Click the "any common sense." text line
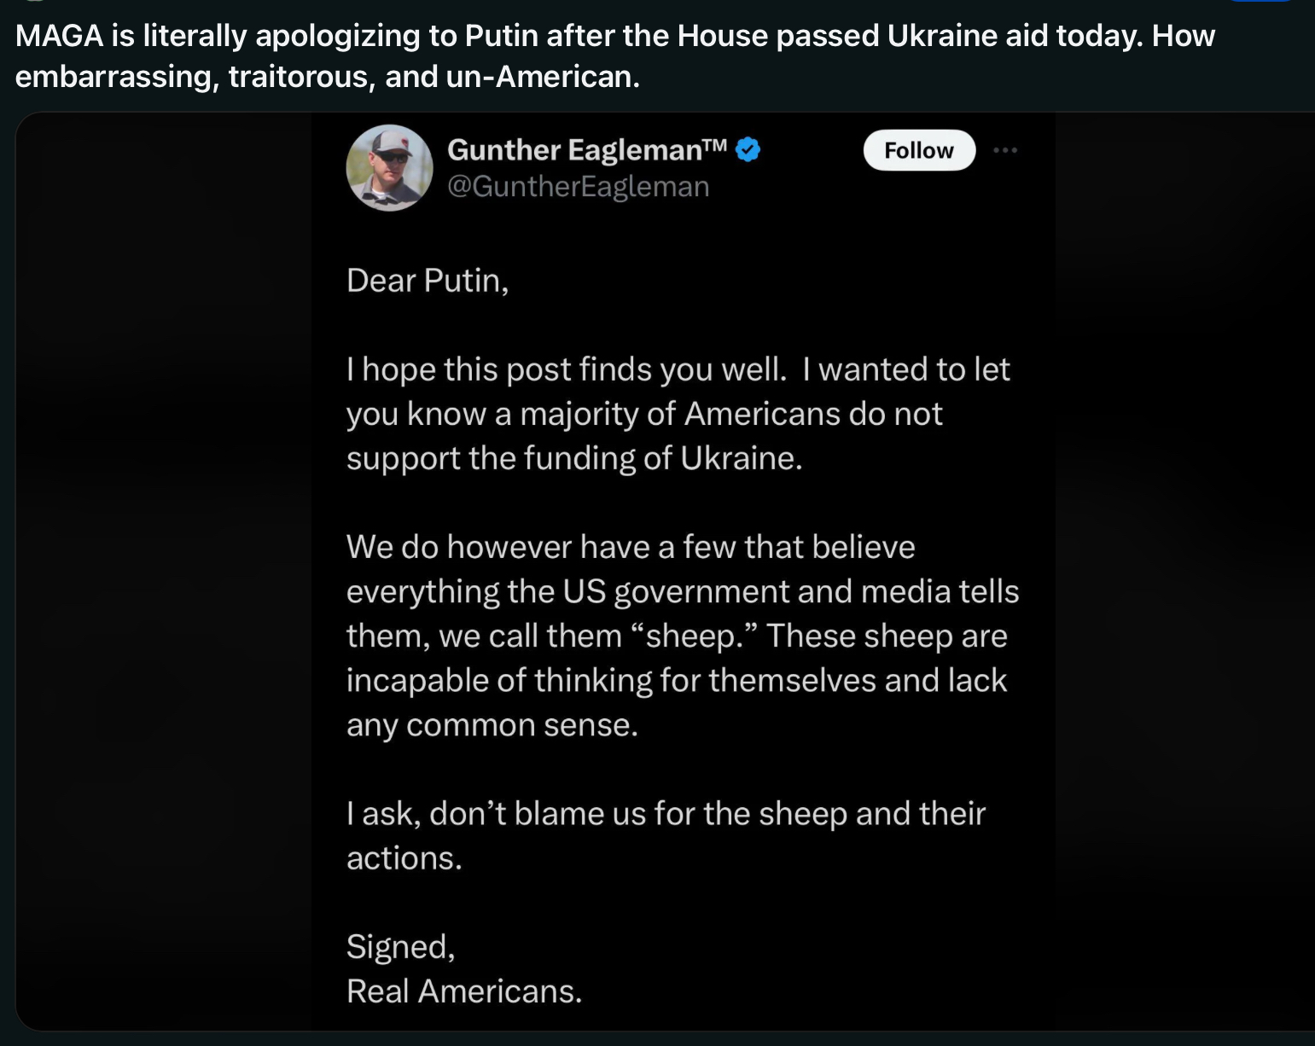 pyautogui.click(x=492, y=725)
